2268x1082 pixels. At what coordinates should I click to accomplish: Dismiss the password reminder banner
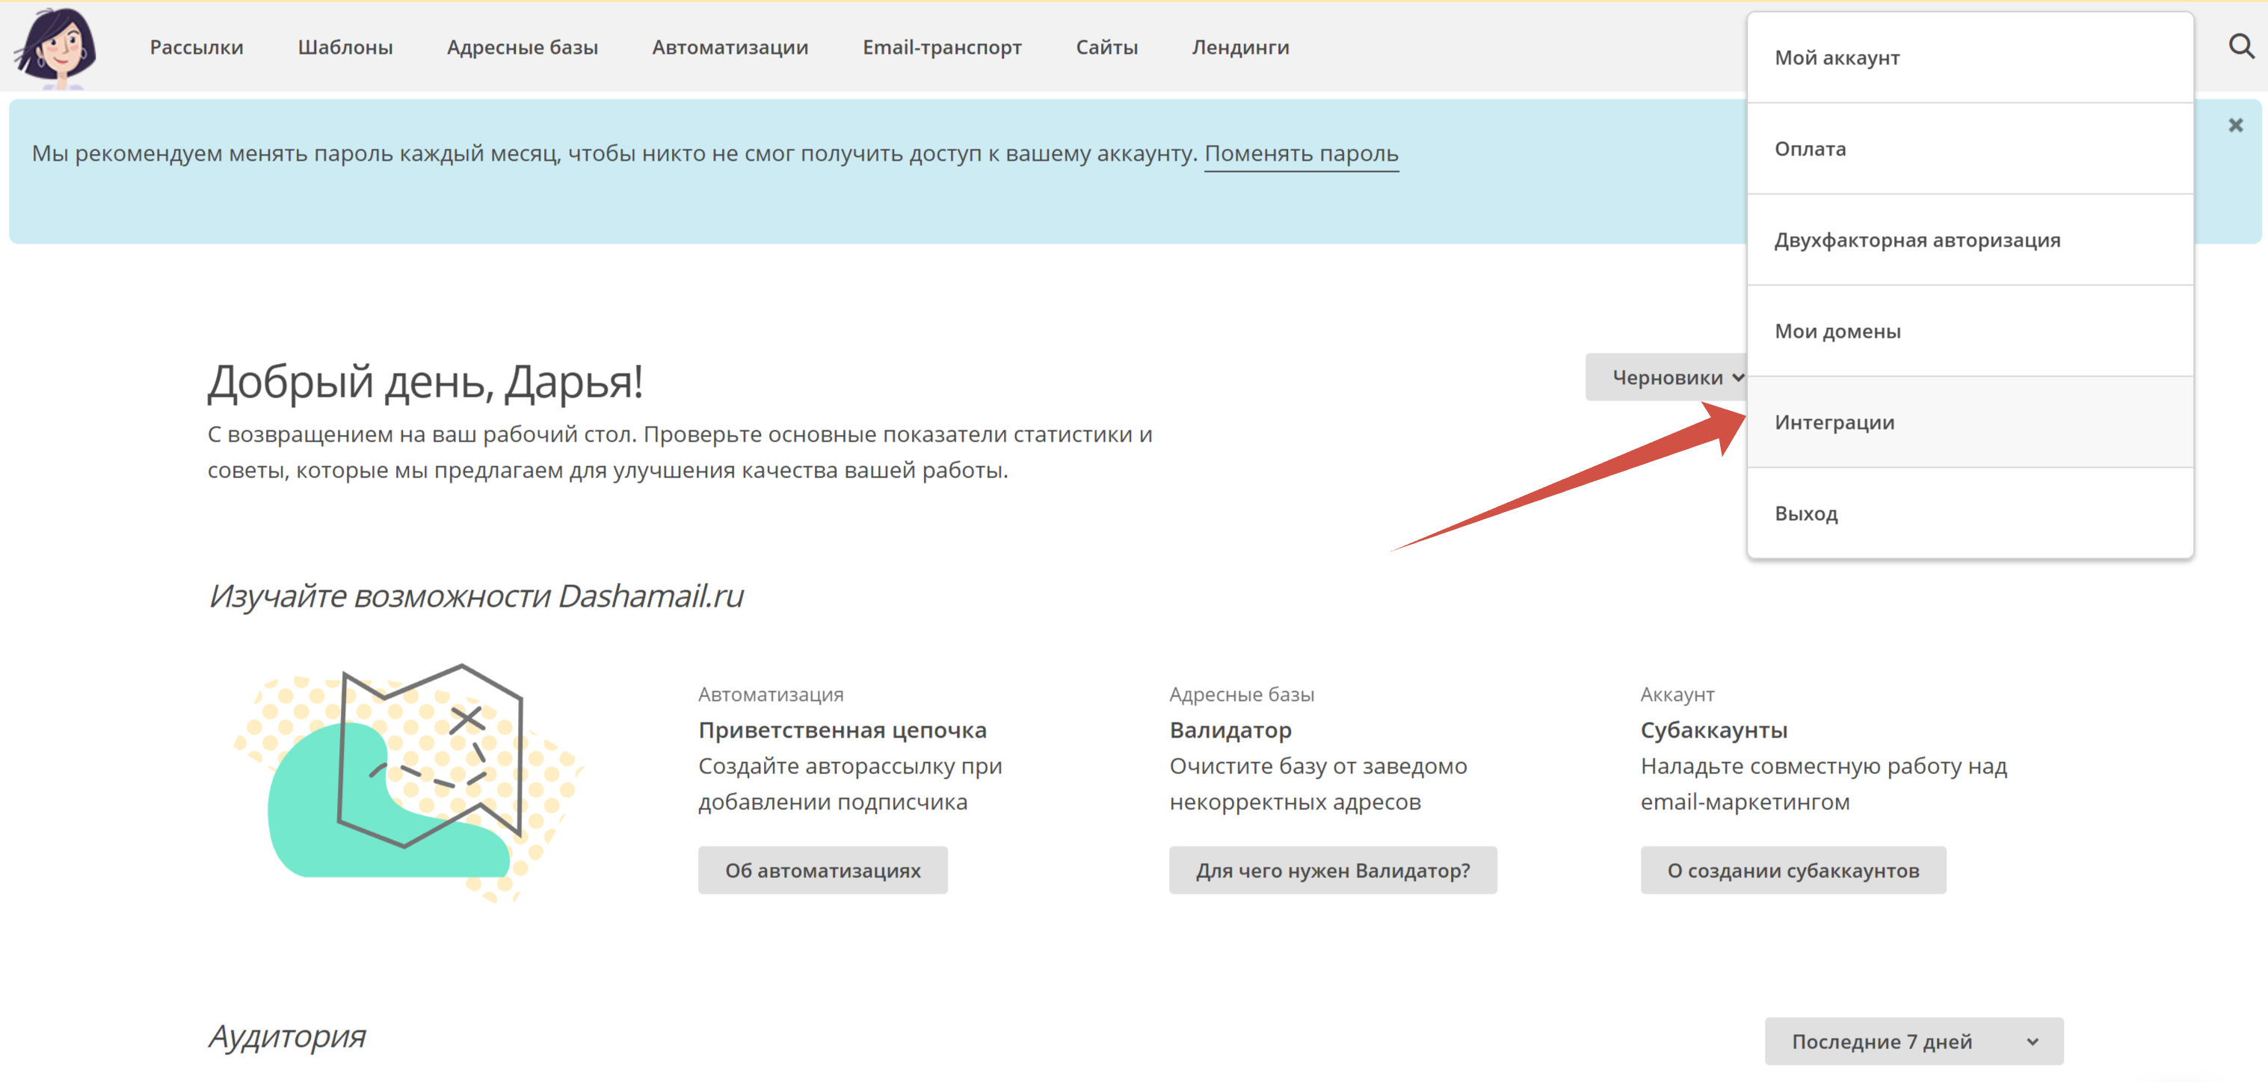click(x=2234, y=126)
